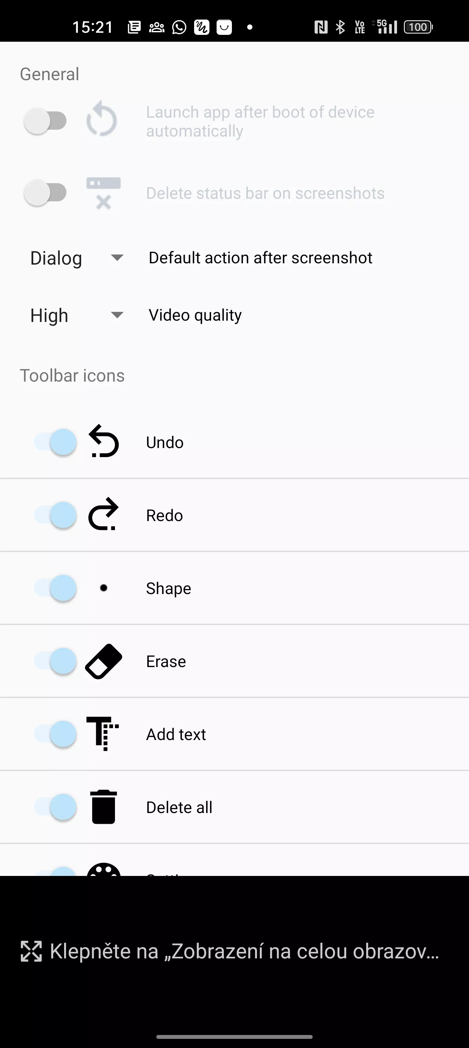The image size is (469, 1048).
Task: Tap the arrow next to Dialog
Action: click(117, 257)
